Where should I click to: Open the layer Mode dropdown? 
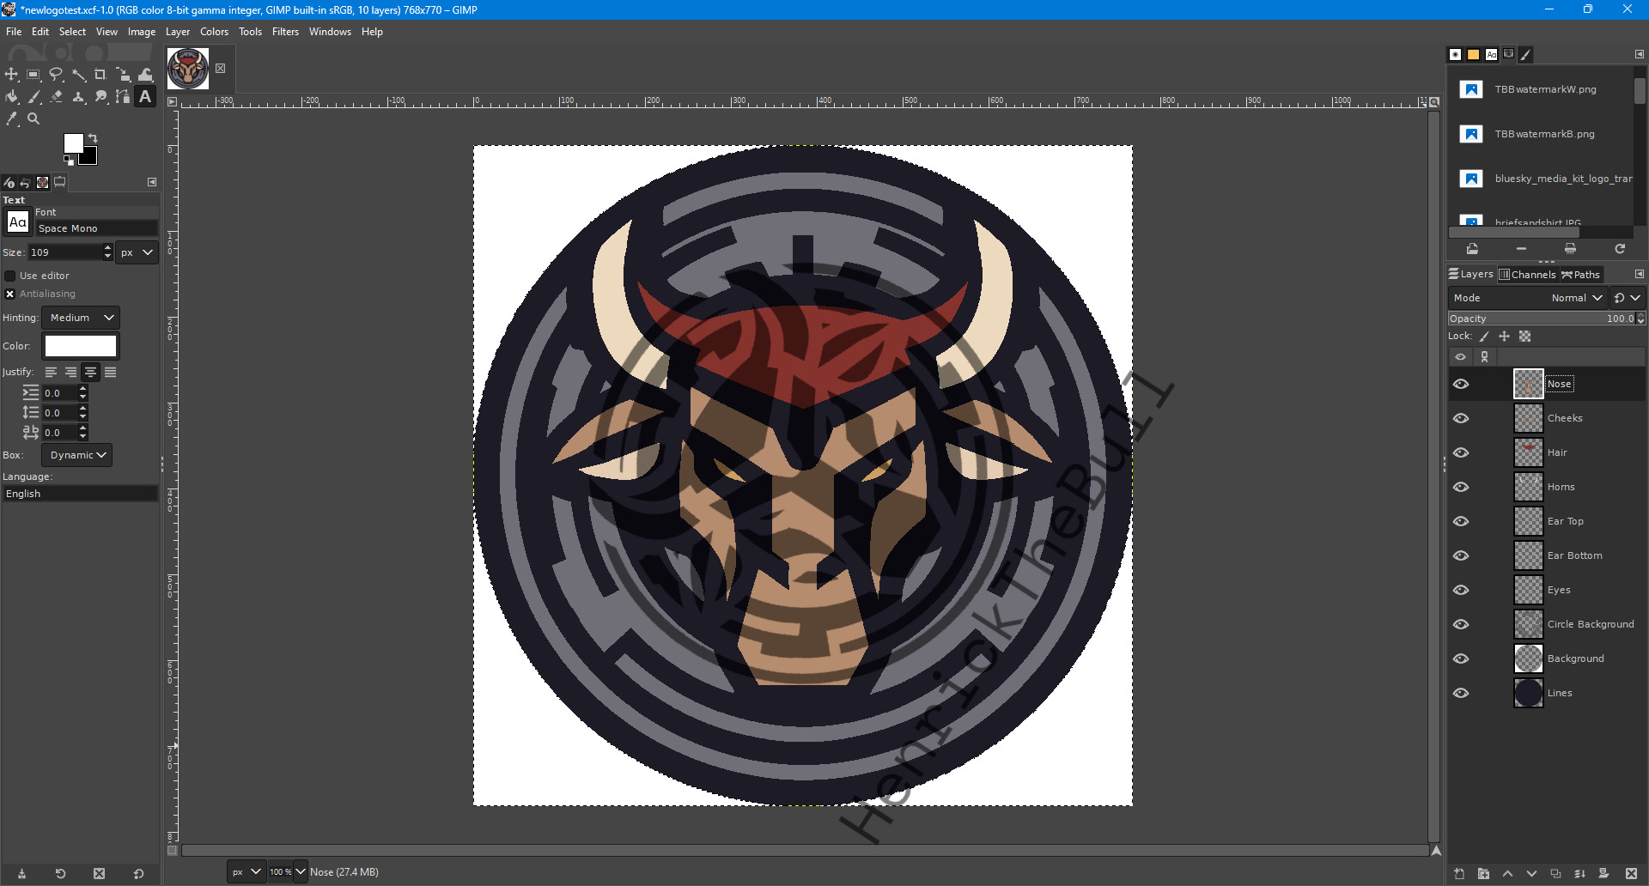(x=1527, y=298)
